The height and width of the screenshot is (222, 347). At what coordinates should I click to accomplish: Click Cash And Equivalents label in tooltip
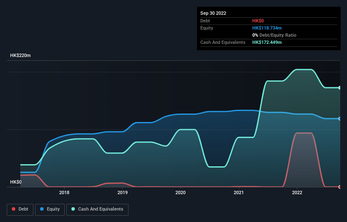[223, 42]
